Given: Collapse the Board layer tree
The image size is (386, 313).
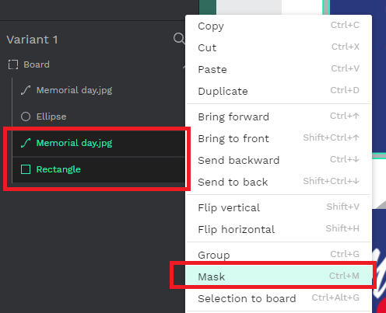Looking at the screenshot, I should pyautogui.click(x=184, y=67).
